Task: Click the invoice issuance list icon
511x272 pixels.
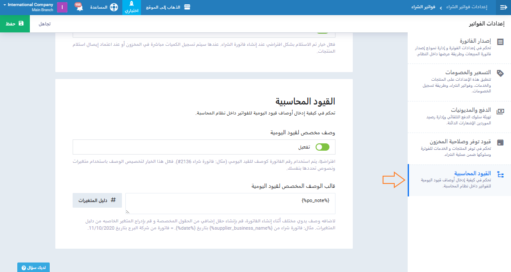Action: (x=500, y=42)
